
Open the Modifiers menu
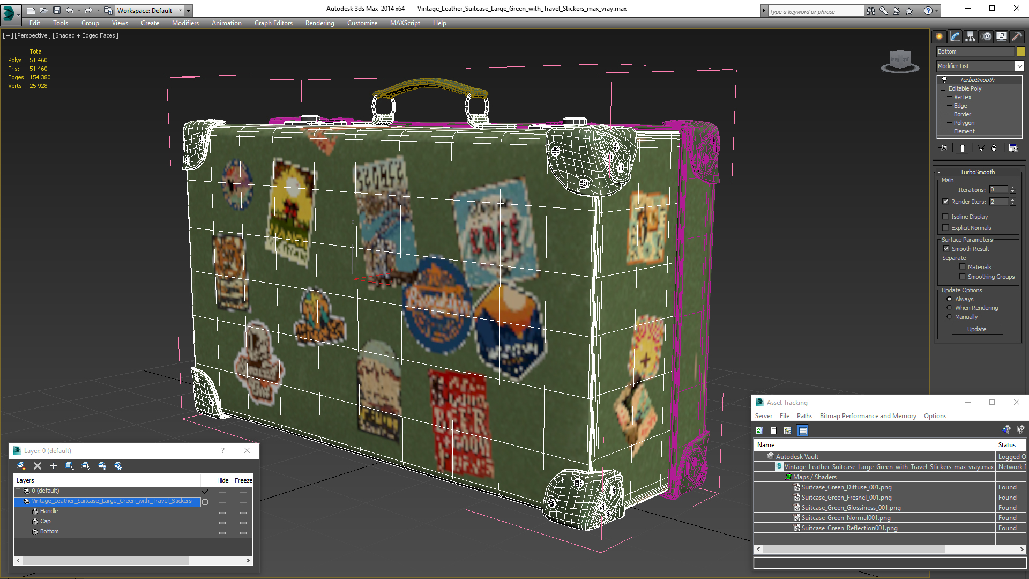[185, 23]
